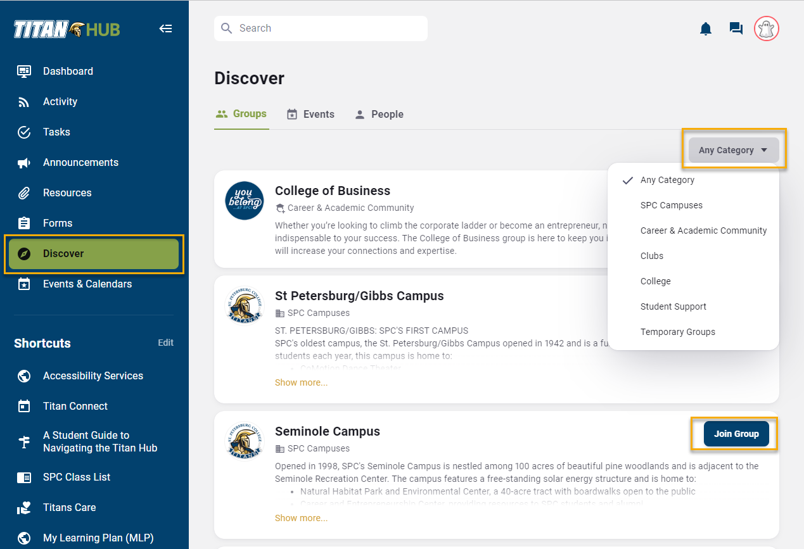Click the Resources paperclip icon
Viewport: 804px width, 549px height.
pyautogui.click(x=24, y=192)
